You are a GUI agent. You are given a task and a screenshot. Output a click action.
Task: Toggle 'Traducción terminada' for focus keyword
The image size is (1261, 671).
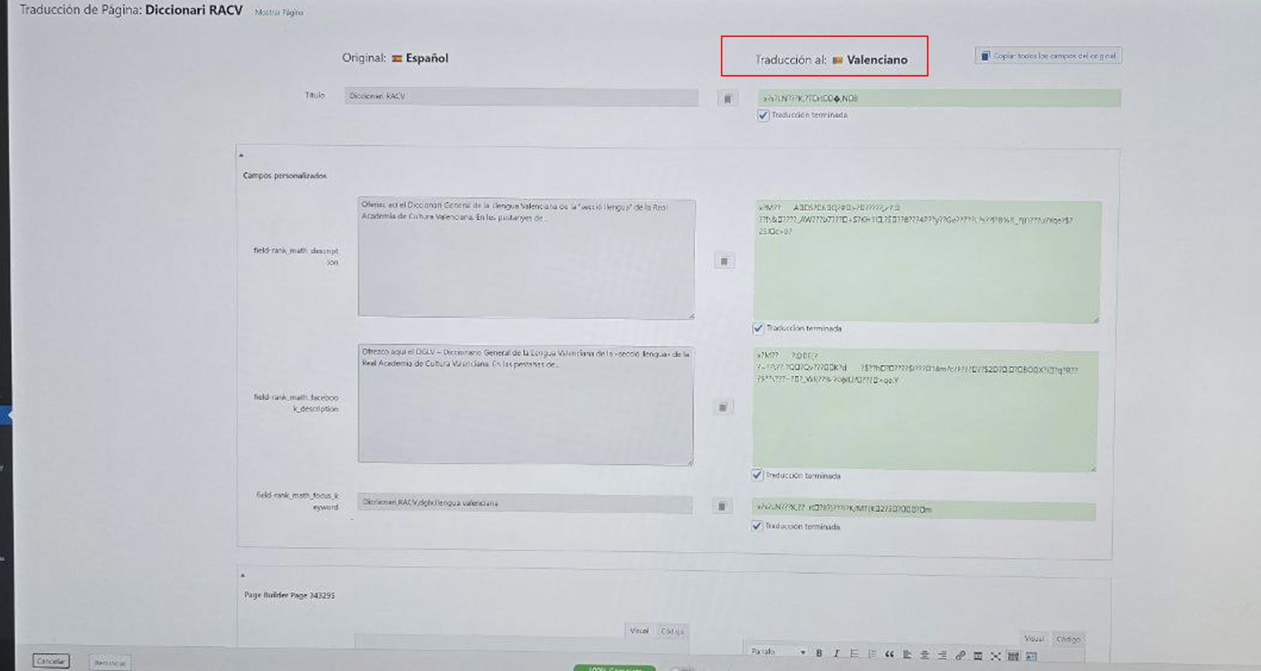click(x=757, y=526)
